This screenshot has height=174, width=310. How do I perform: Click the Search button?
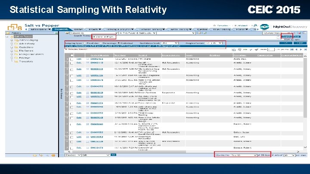[286, 37]
